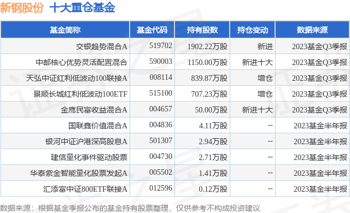Open the 交银趋势混合A fund name

click(102, 46)
